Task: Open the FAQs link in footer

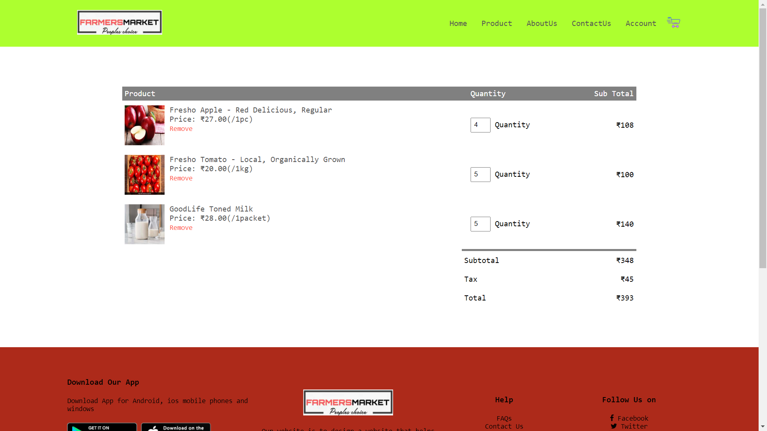Action: click(504, 418)
